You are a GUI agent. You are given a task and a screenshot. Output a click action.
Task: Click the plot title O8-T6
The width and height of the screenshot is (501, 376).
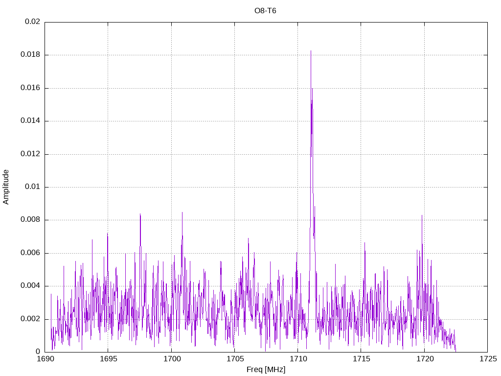[265, 10]
